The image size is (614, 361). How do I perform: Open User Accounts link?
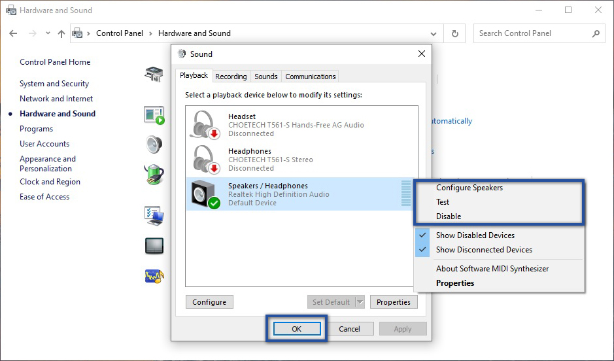click(x=44, y=144)
